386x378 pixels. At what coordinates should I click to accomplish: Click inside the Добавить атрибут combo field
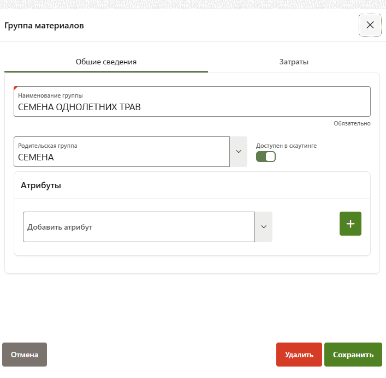[139, 227]
